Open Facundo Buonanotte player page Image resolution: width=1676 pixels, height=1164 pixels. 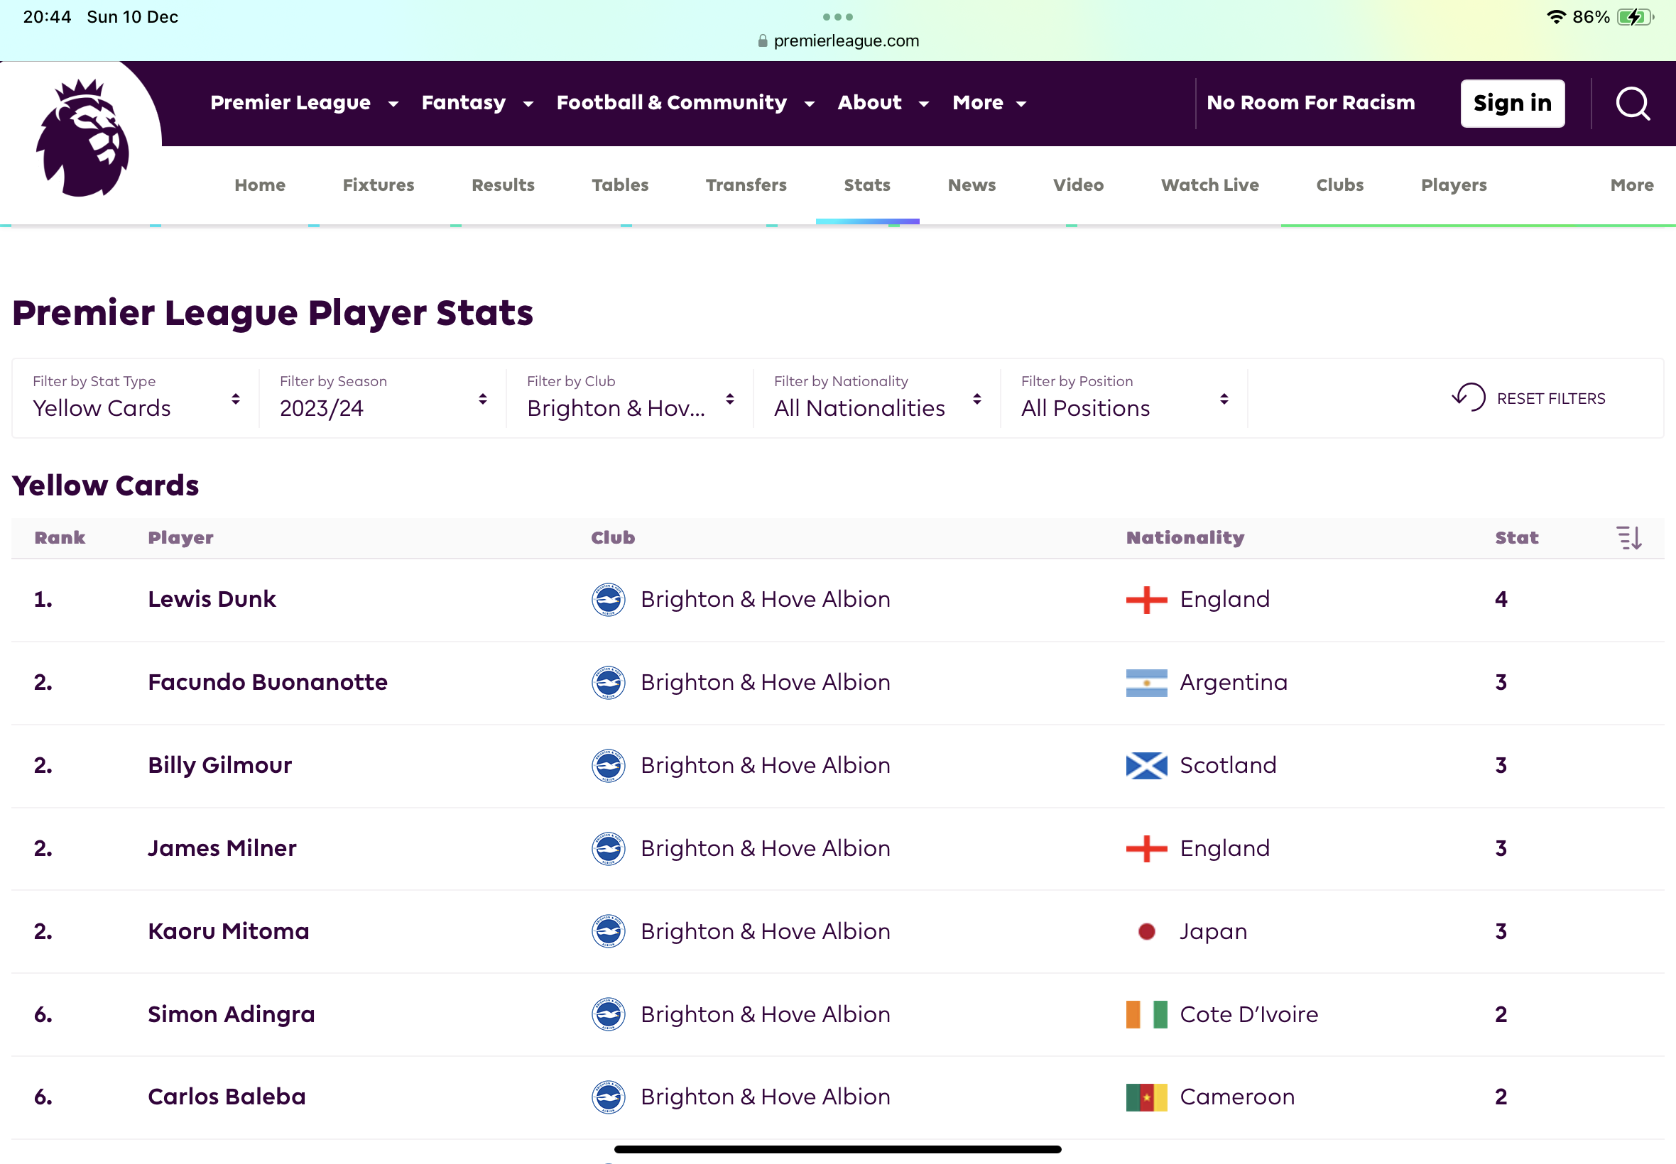(268, 683)
